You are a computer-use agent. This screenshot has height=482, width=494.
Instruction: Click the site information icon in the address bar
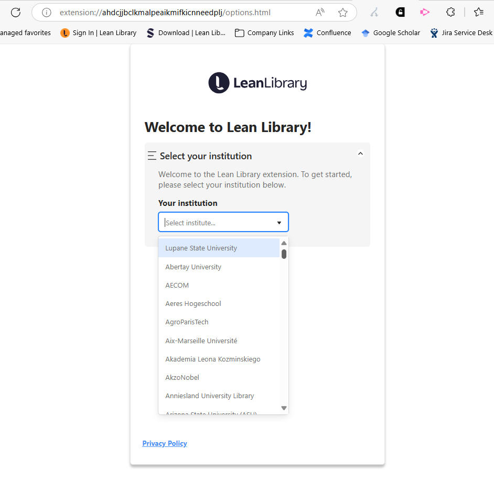pos(47,12)
